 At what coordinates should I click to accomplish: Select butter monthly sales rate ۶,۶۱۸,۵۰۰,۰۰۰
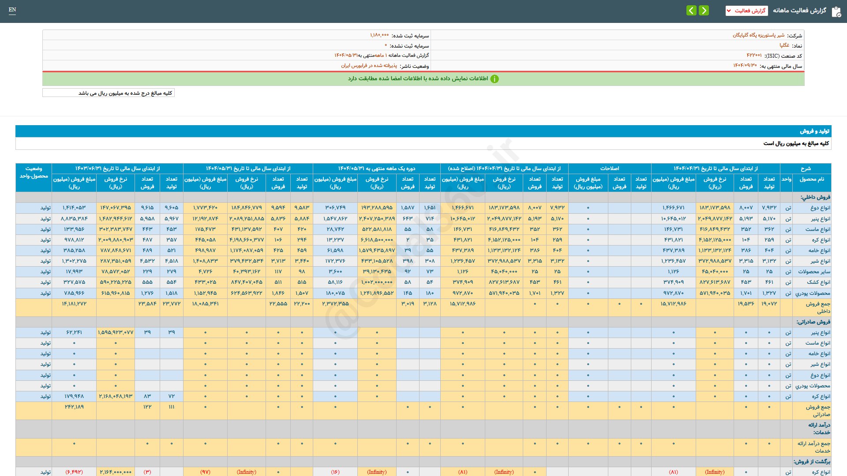[377, 240]
